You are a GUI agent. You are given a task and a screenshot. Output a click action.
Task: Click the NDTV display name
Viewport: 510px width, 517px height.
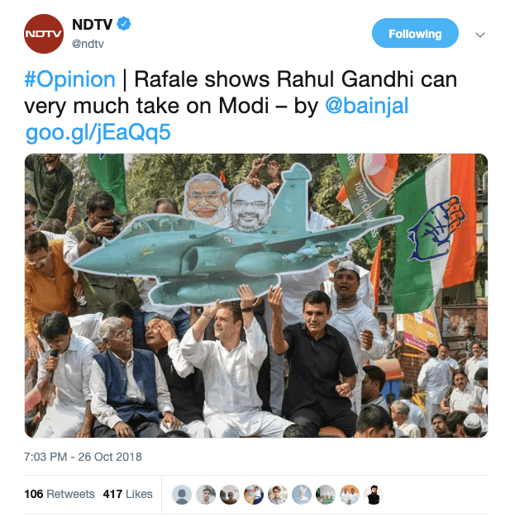tap(92, 24)
